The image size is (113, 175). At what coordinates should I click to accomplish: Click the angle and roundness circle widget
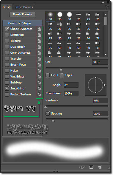95,85
